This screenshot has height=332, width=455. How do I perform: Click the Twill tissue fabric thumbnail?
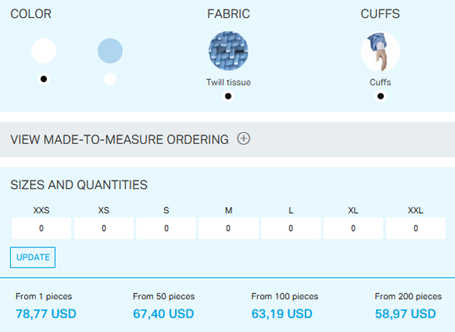(228, 51)
